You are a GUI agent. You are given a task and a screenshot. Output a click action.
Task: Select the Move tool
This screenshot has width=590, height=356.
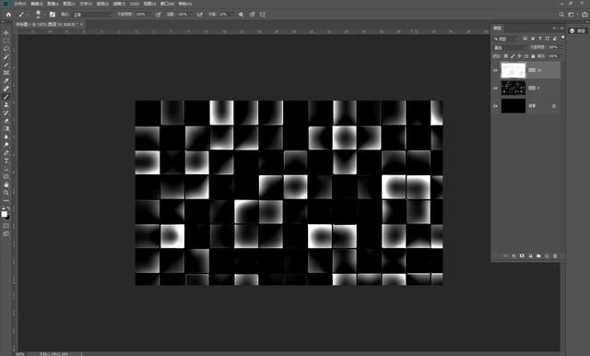6,32
